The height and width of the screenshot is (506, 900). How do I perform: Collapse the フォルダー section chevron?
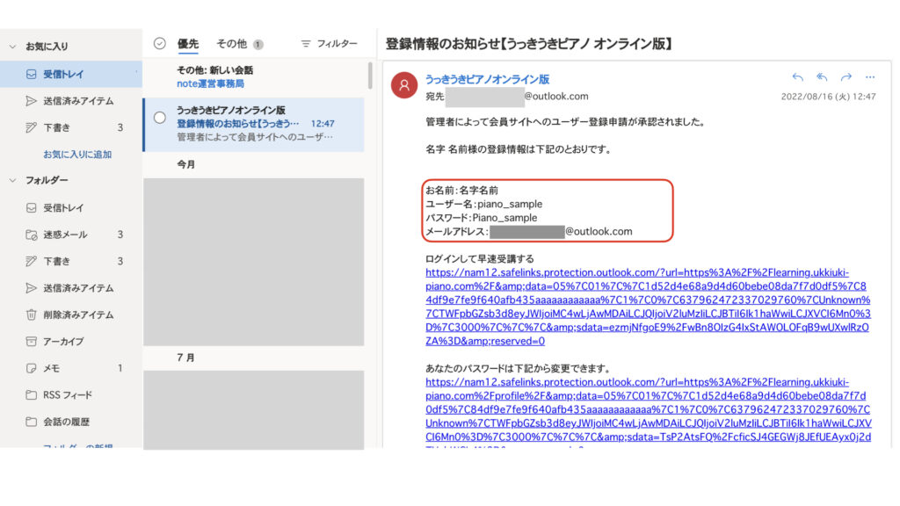point(12,180)
